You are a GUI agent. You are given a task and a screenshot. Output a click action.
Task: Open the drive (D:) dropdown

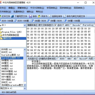pyautogui.click(x=25, y=25)
